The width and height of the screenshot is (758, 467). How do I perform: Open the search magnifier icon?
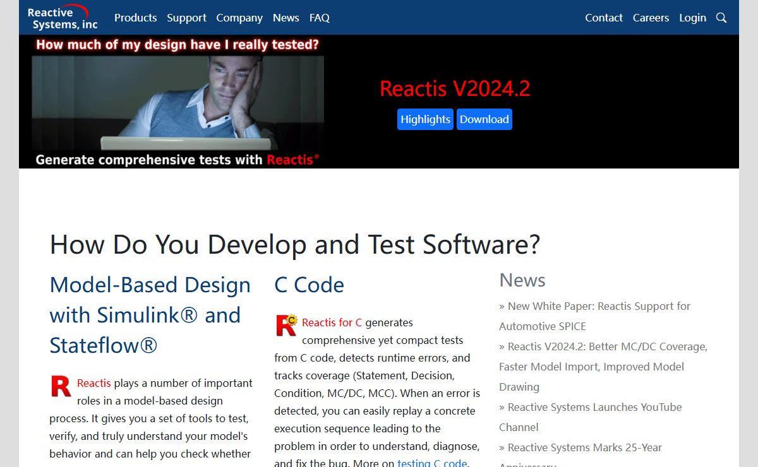[x=721, y=18]
